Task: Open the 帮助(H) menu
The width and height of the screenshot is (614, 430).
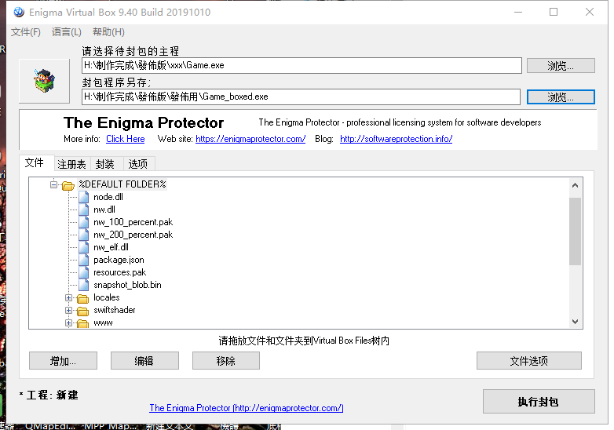Action: [108, 32]
